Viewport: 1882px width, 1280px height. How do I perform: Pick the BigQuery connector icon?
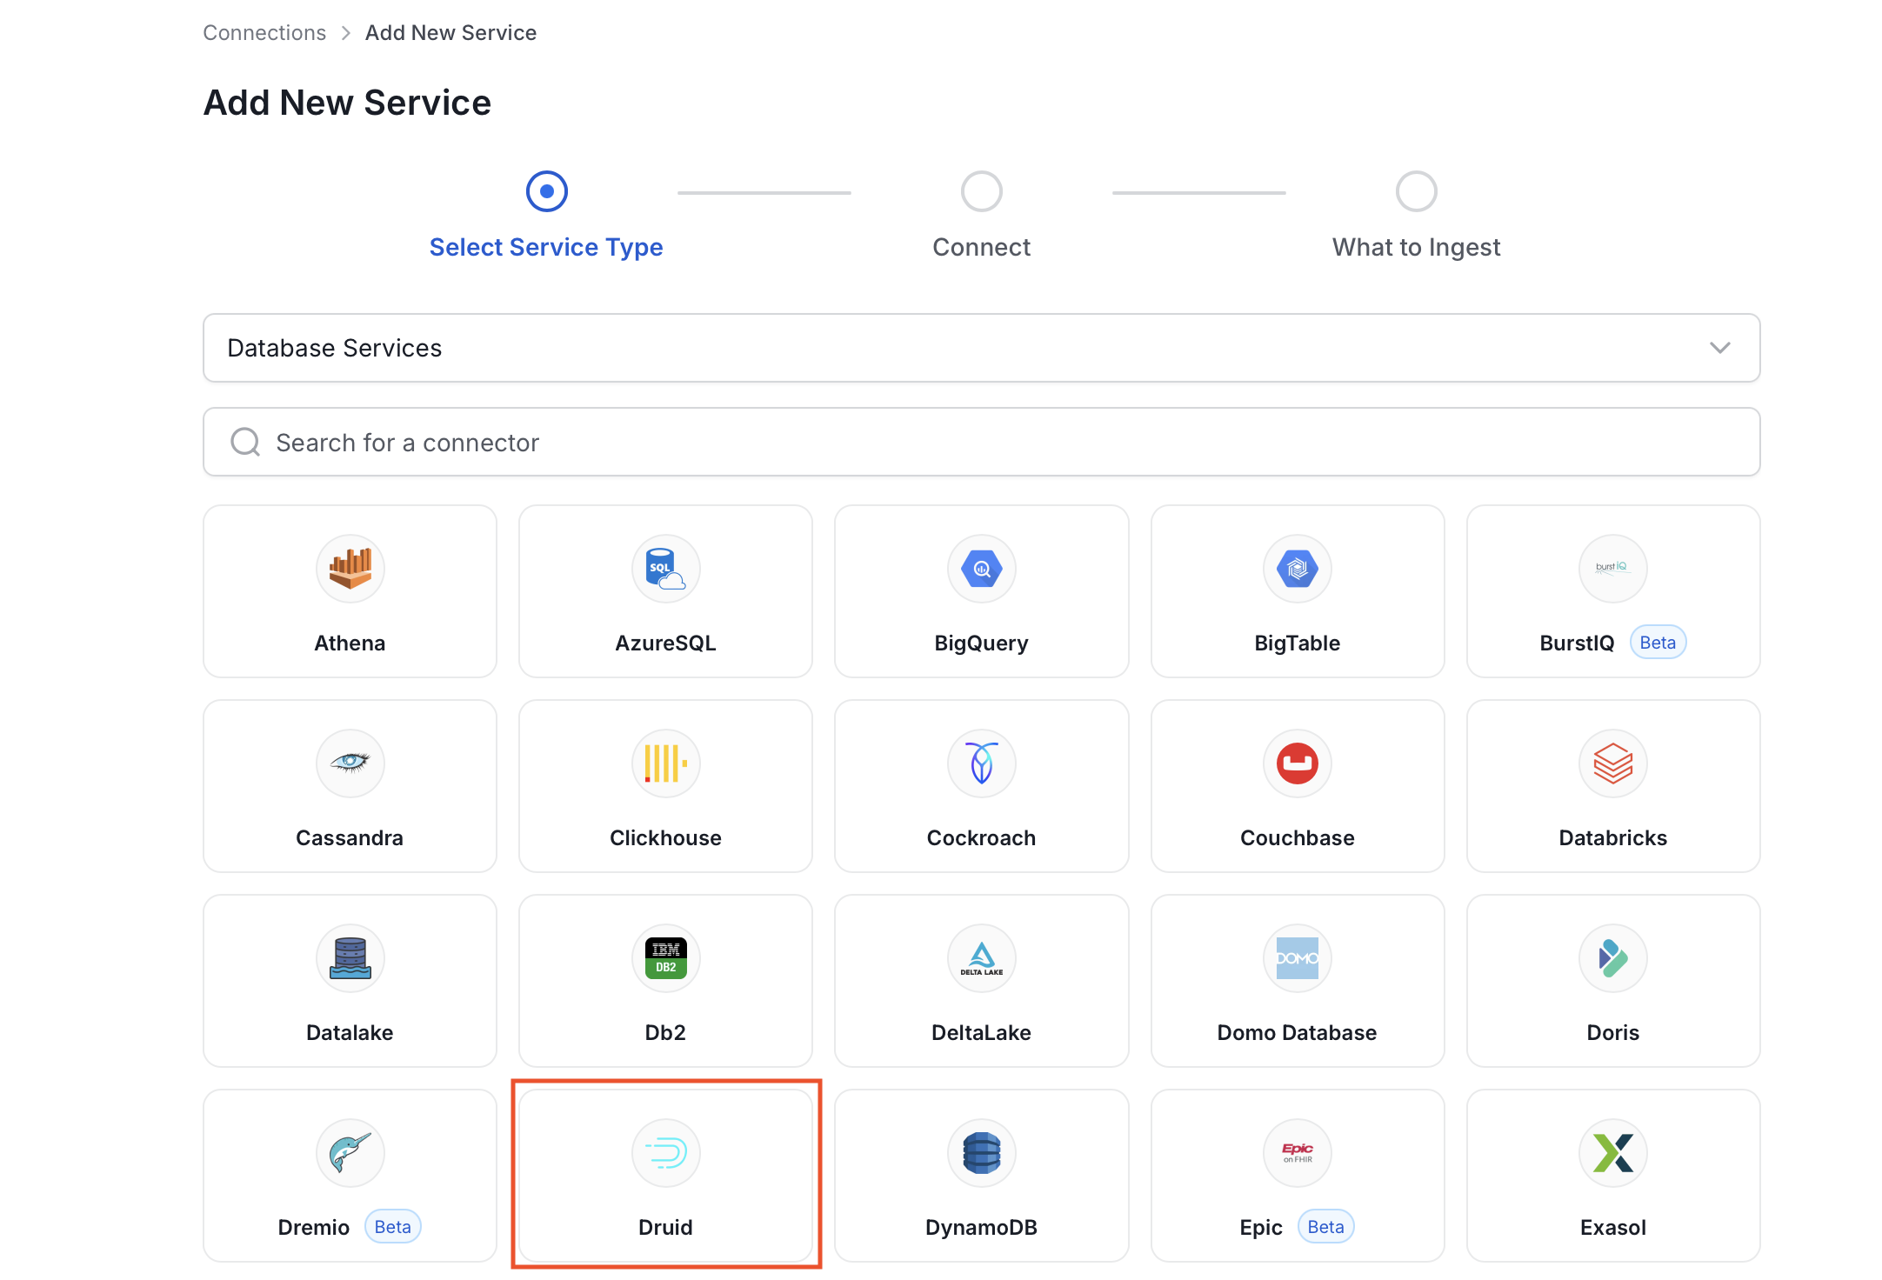pyautogui.click(x=982, y=569)
